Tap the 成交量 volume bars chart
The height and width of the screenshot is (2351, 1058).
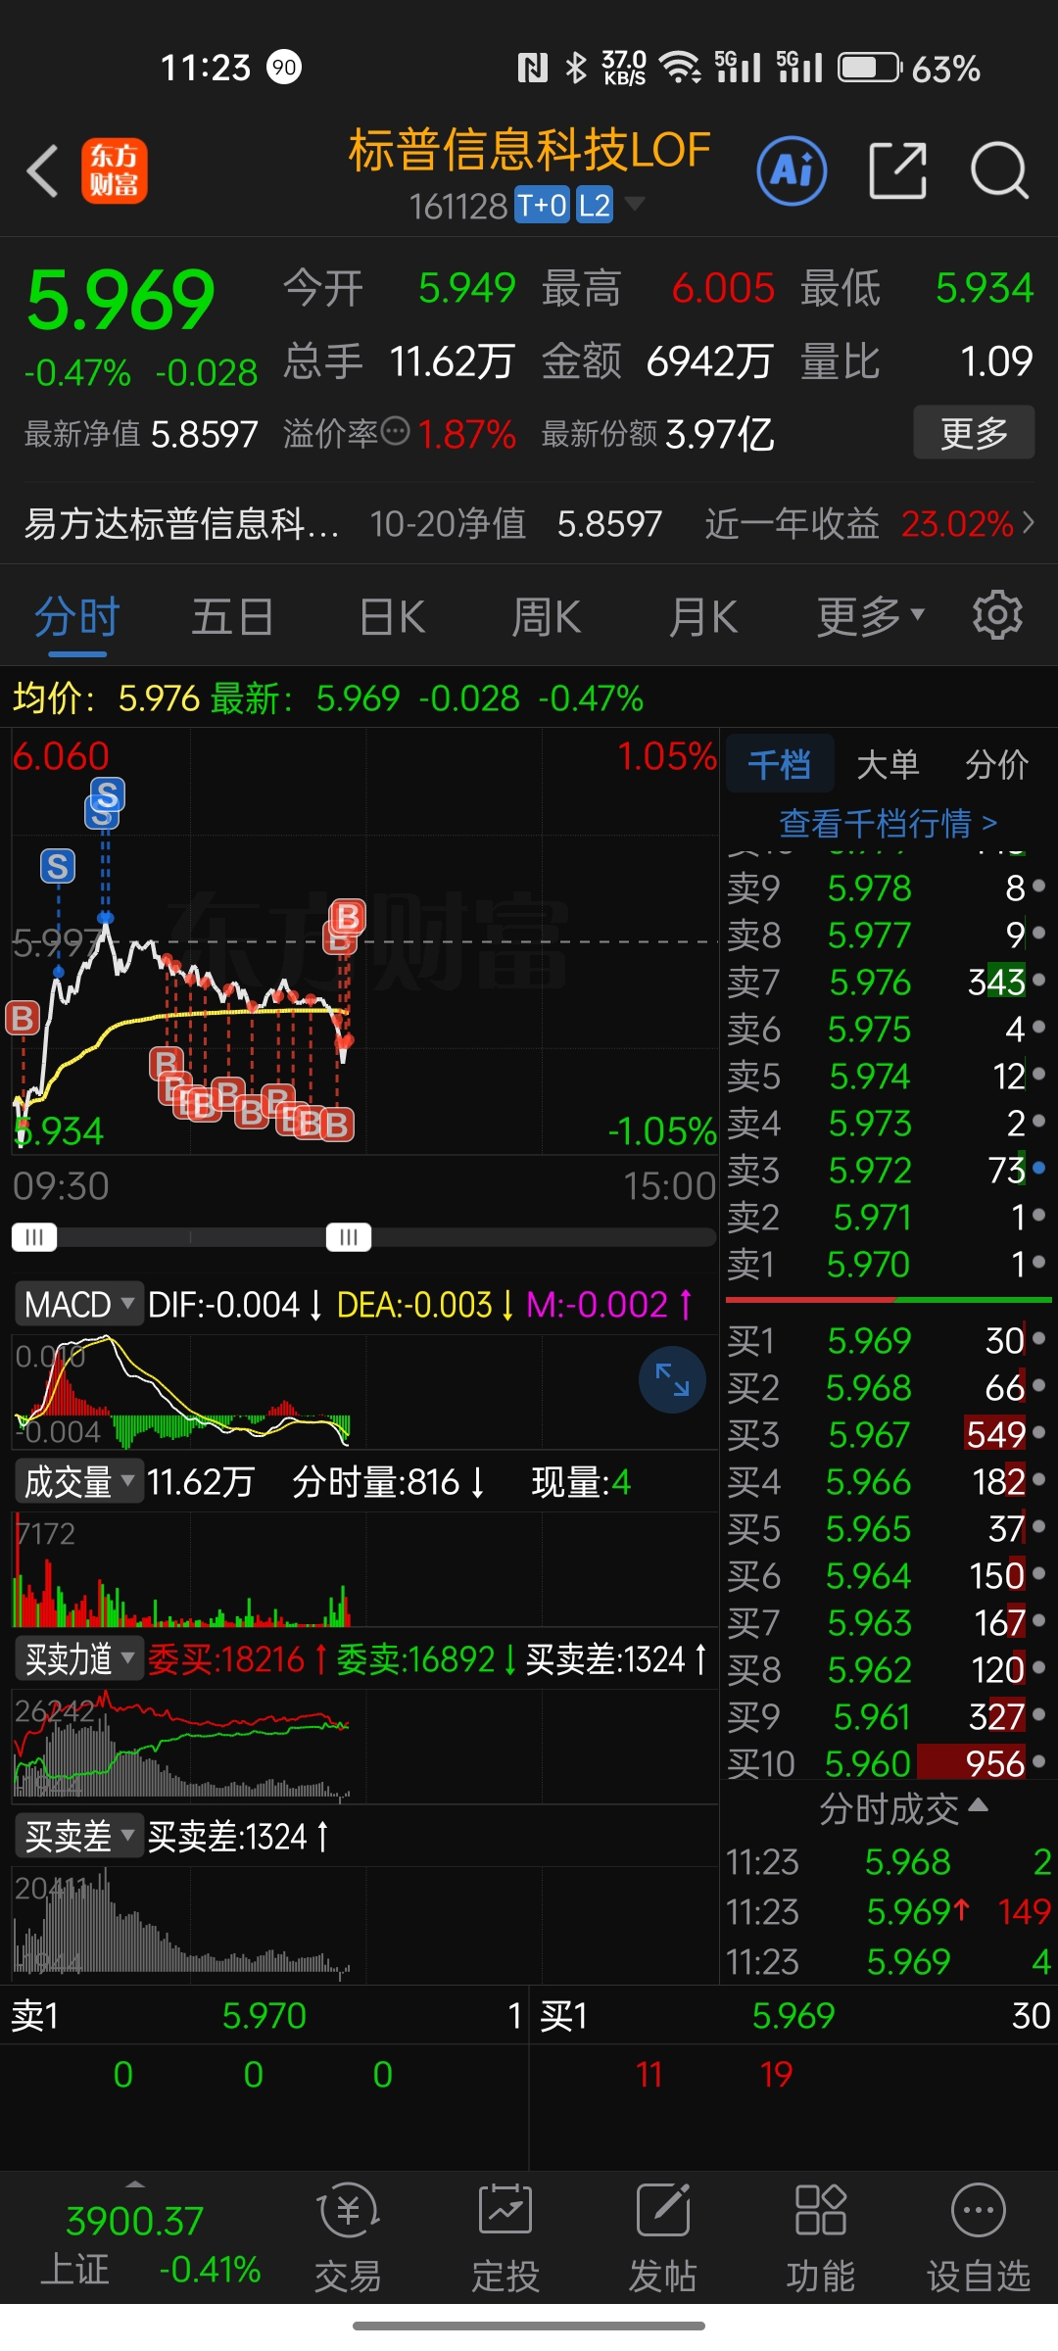click(364, 1569)
